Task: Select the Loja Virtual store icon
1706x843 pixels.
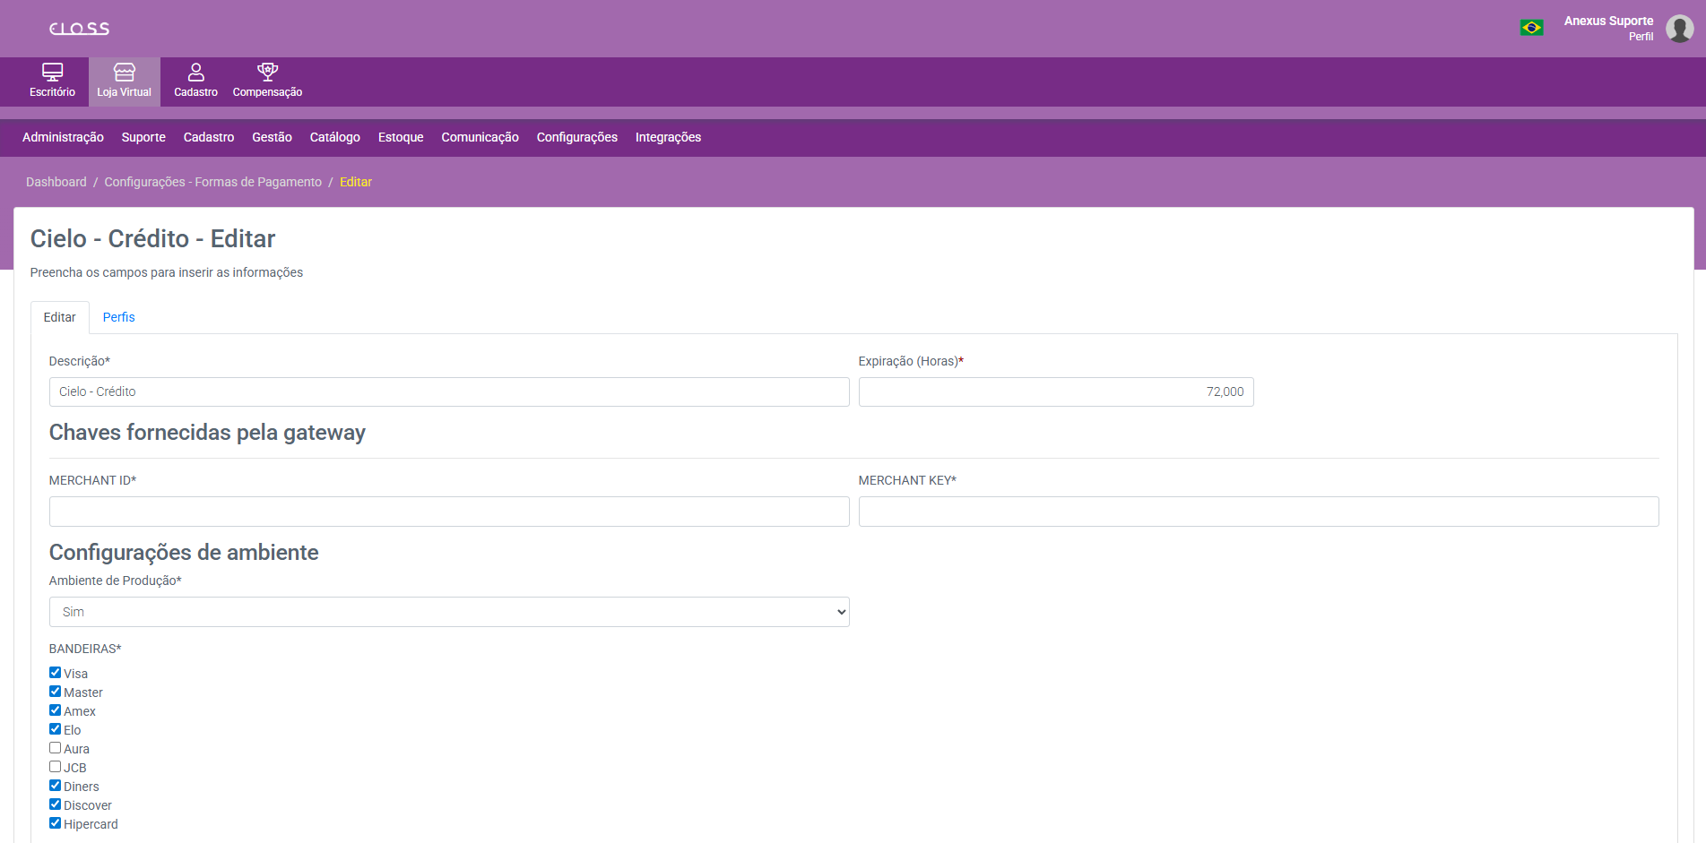Action: point(124,73)
